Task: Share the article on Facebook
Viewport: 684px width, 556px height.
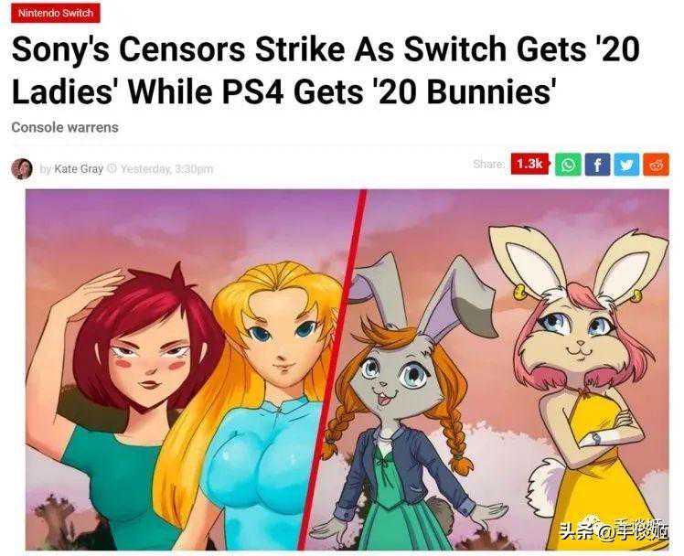Action: pos(597,165)
